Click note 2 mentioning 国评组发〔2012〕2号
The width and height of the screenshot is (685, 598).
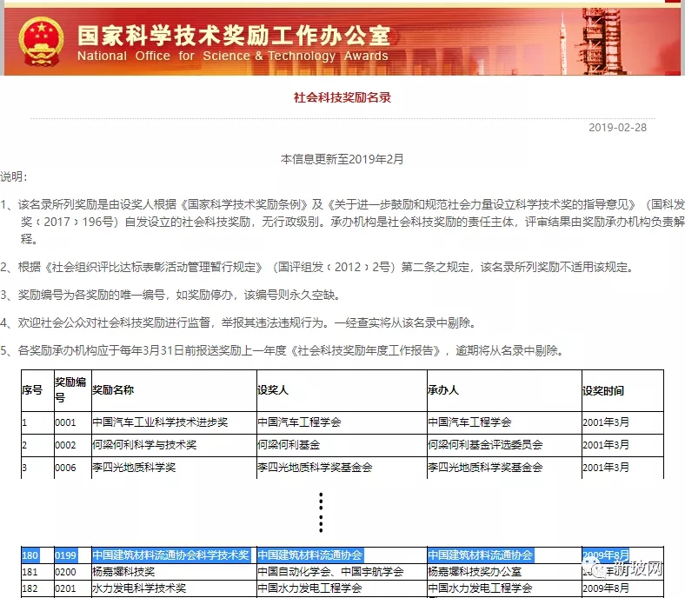[316, 267]
